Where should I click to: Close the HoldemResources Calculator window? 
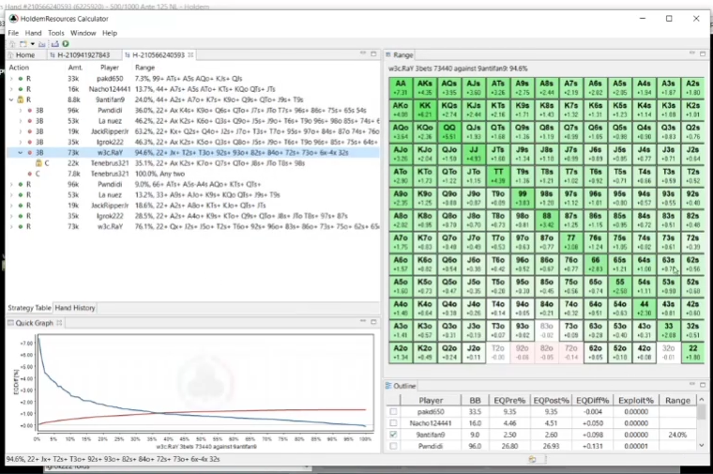696,19
